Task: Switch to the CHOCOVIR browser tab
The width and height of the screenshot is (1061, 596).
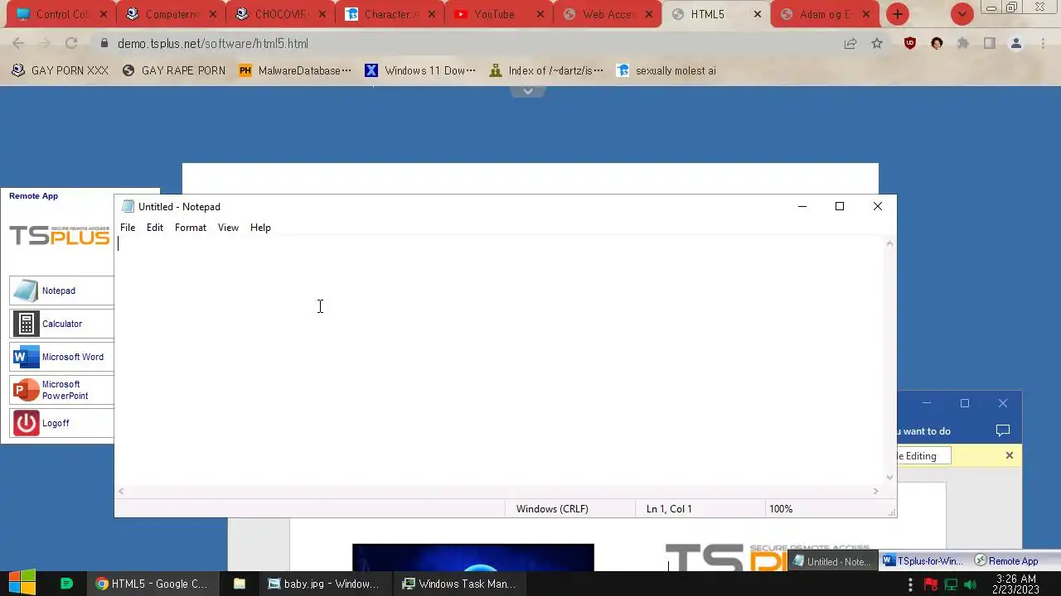Action: click(280, 14)
